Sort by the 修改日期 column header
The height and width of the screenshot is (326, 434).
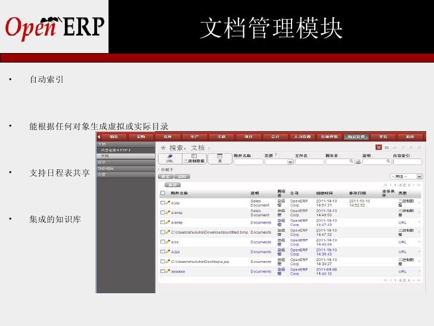click(x=357, y=193)
